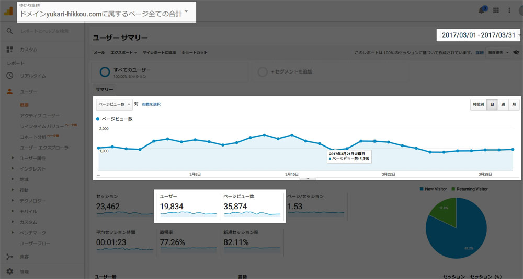
Task: Select 週 chart granularity
Action: (503, 104)
